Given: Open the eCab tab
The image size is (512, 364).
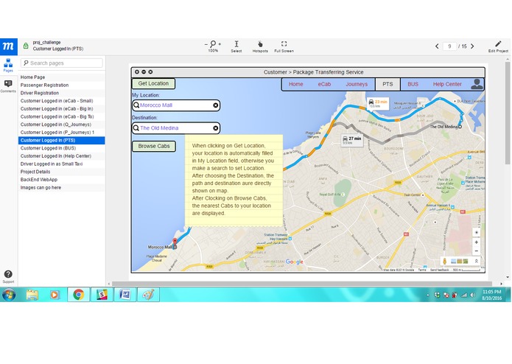Looking at the screenshot, I should coord(324,84).
